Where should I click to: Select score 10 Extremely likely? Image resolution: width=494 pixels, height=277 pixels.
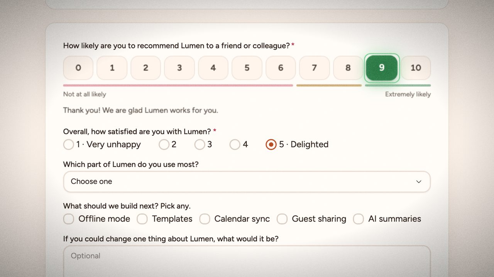coord(416,68)
